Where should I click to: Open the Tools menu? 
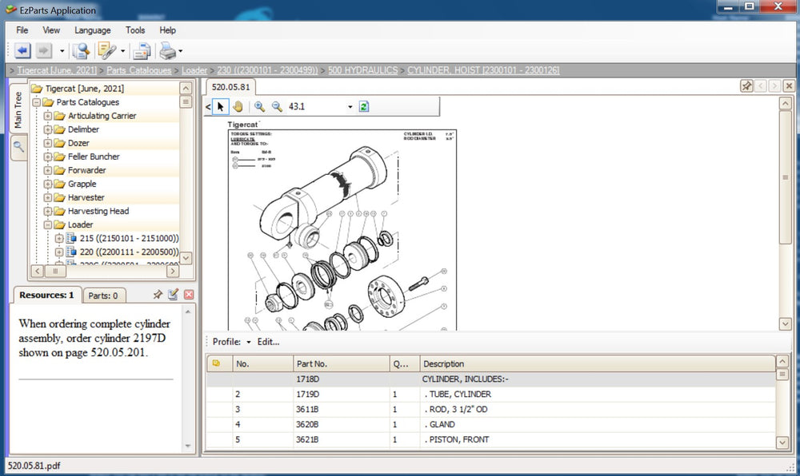pos(135,30)
